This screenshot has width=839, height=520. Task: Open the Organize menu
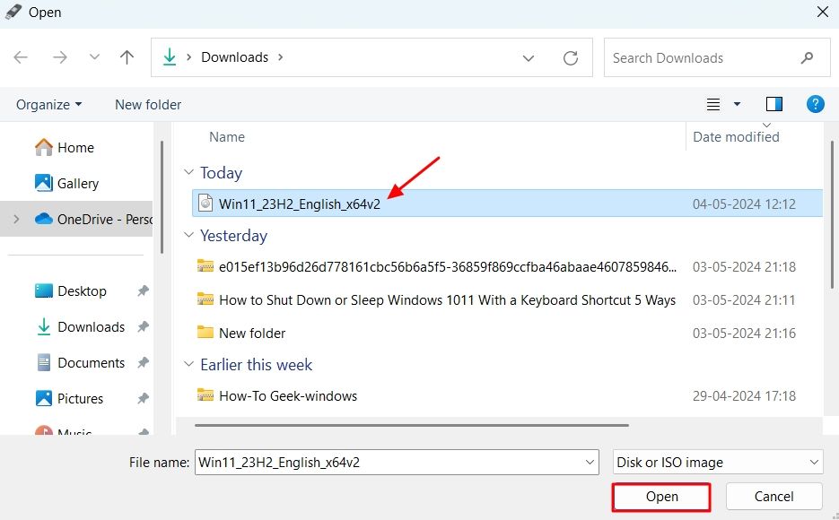pos(48,104)
